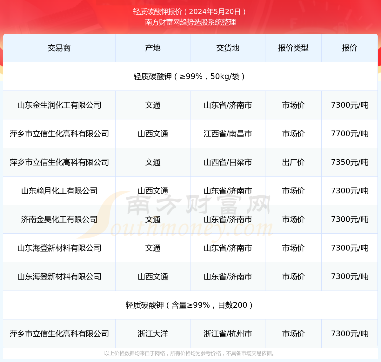Click section row 轻质碳酸钾（含量≥99%，目数200）
Image resolution: width=381 pixels, height=362 pixels.
tap(190, 305)
